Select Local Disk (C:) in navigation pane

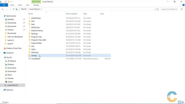point(13,85)
